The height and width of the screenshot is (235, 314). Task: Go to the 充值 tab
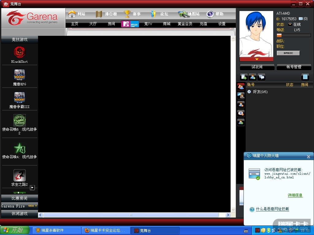(204, 24)
